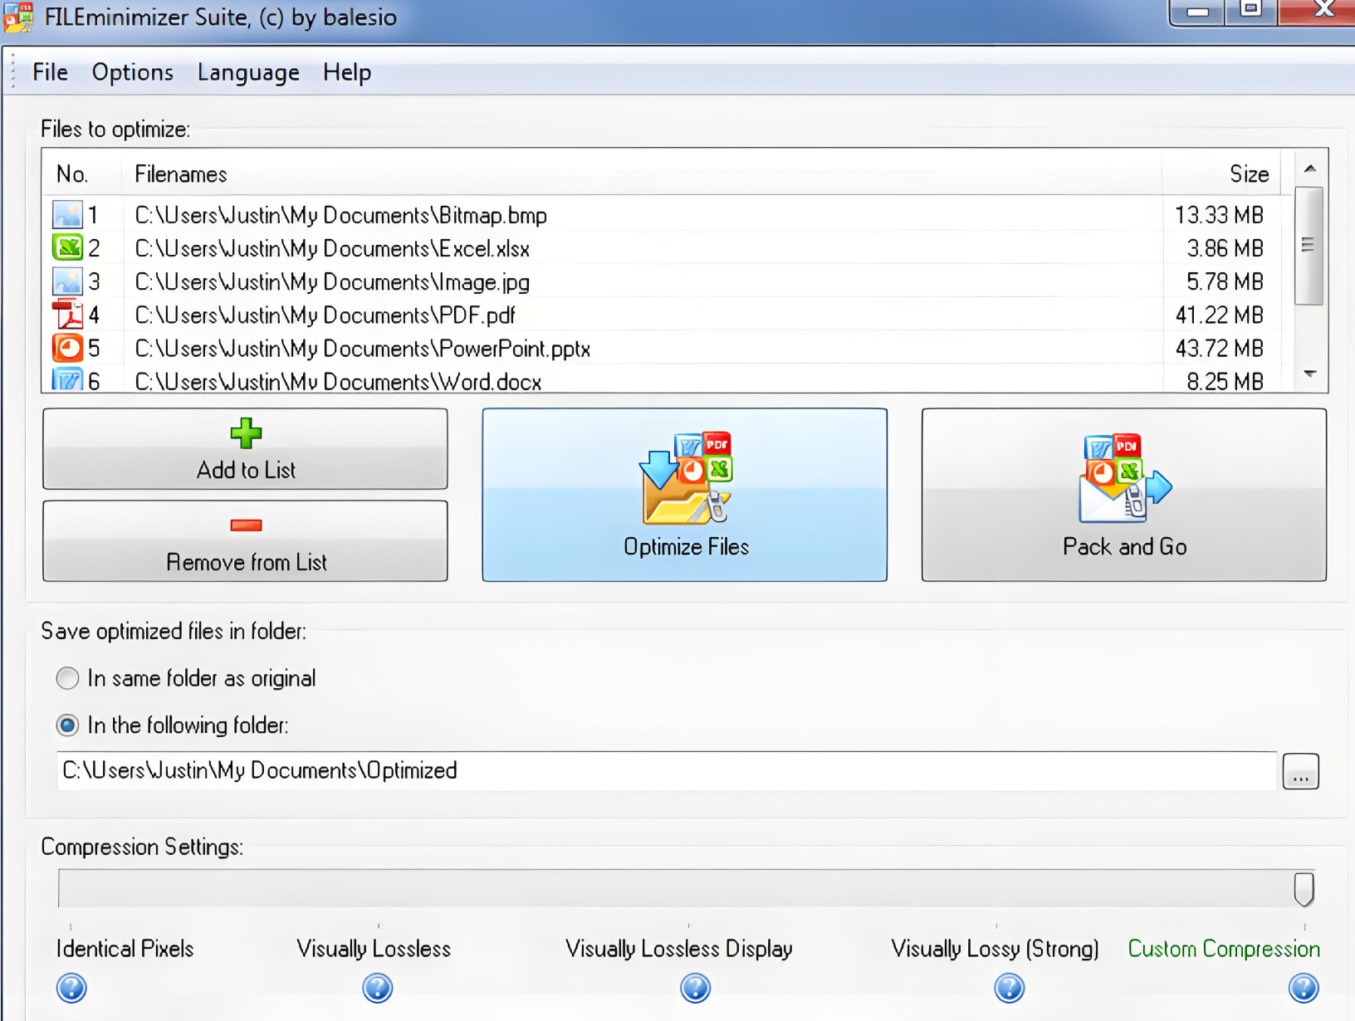This screenshot has height=1021, width=1355.
Task: Sort by the No. column header
Action: (x=82, y=174)
